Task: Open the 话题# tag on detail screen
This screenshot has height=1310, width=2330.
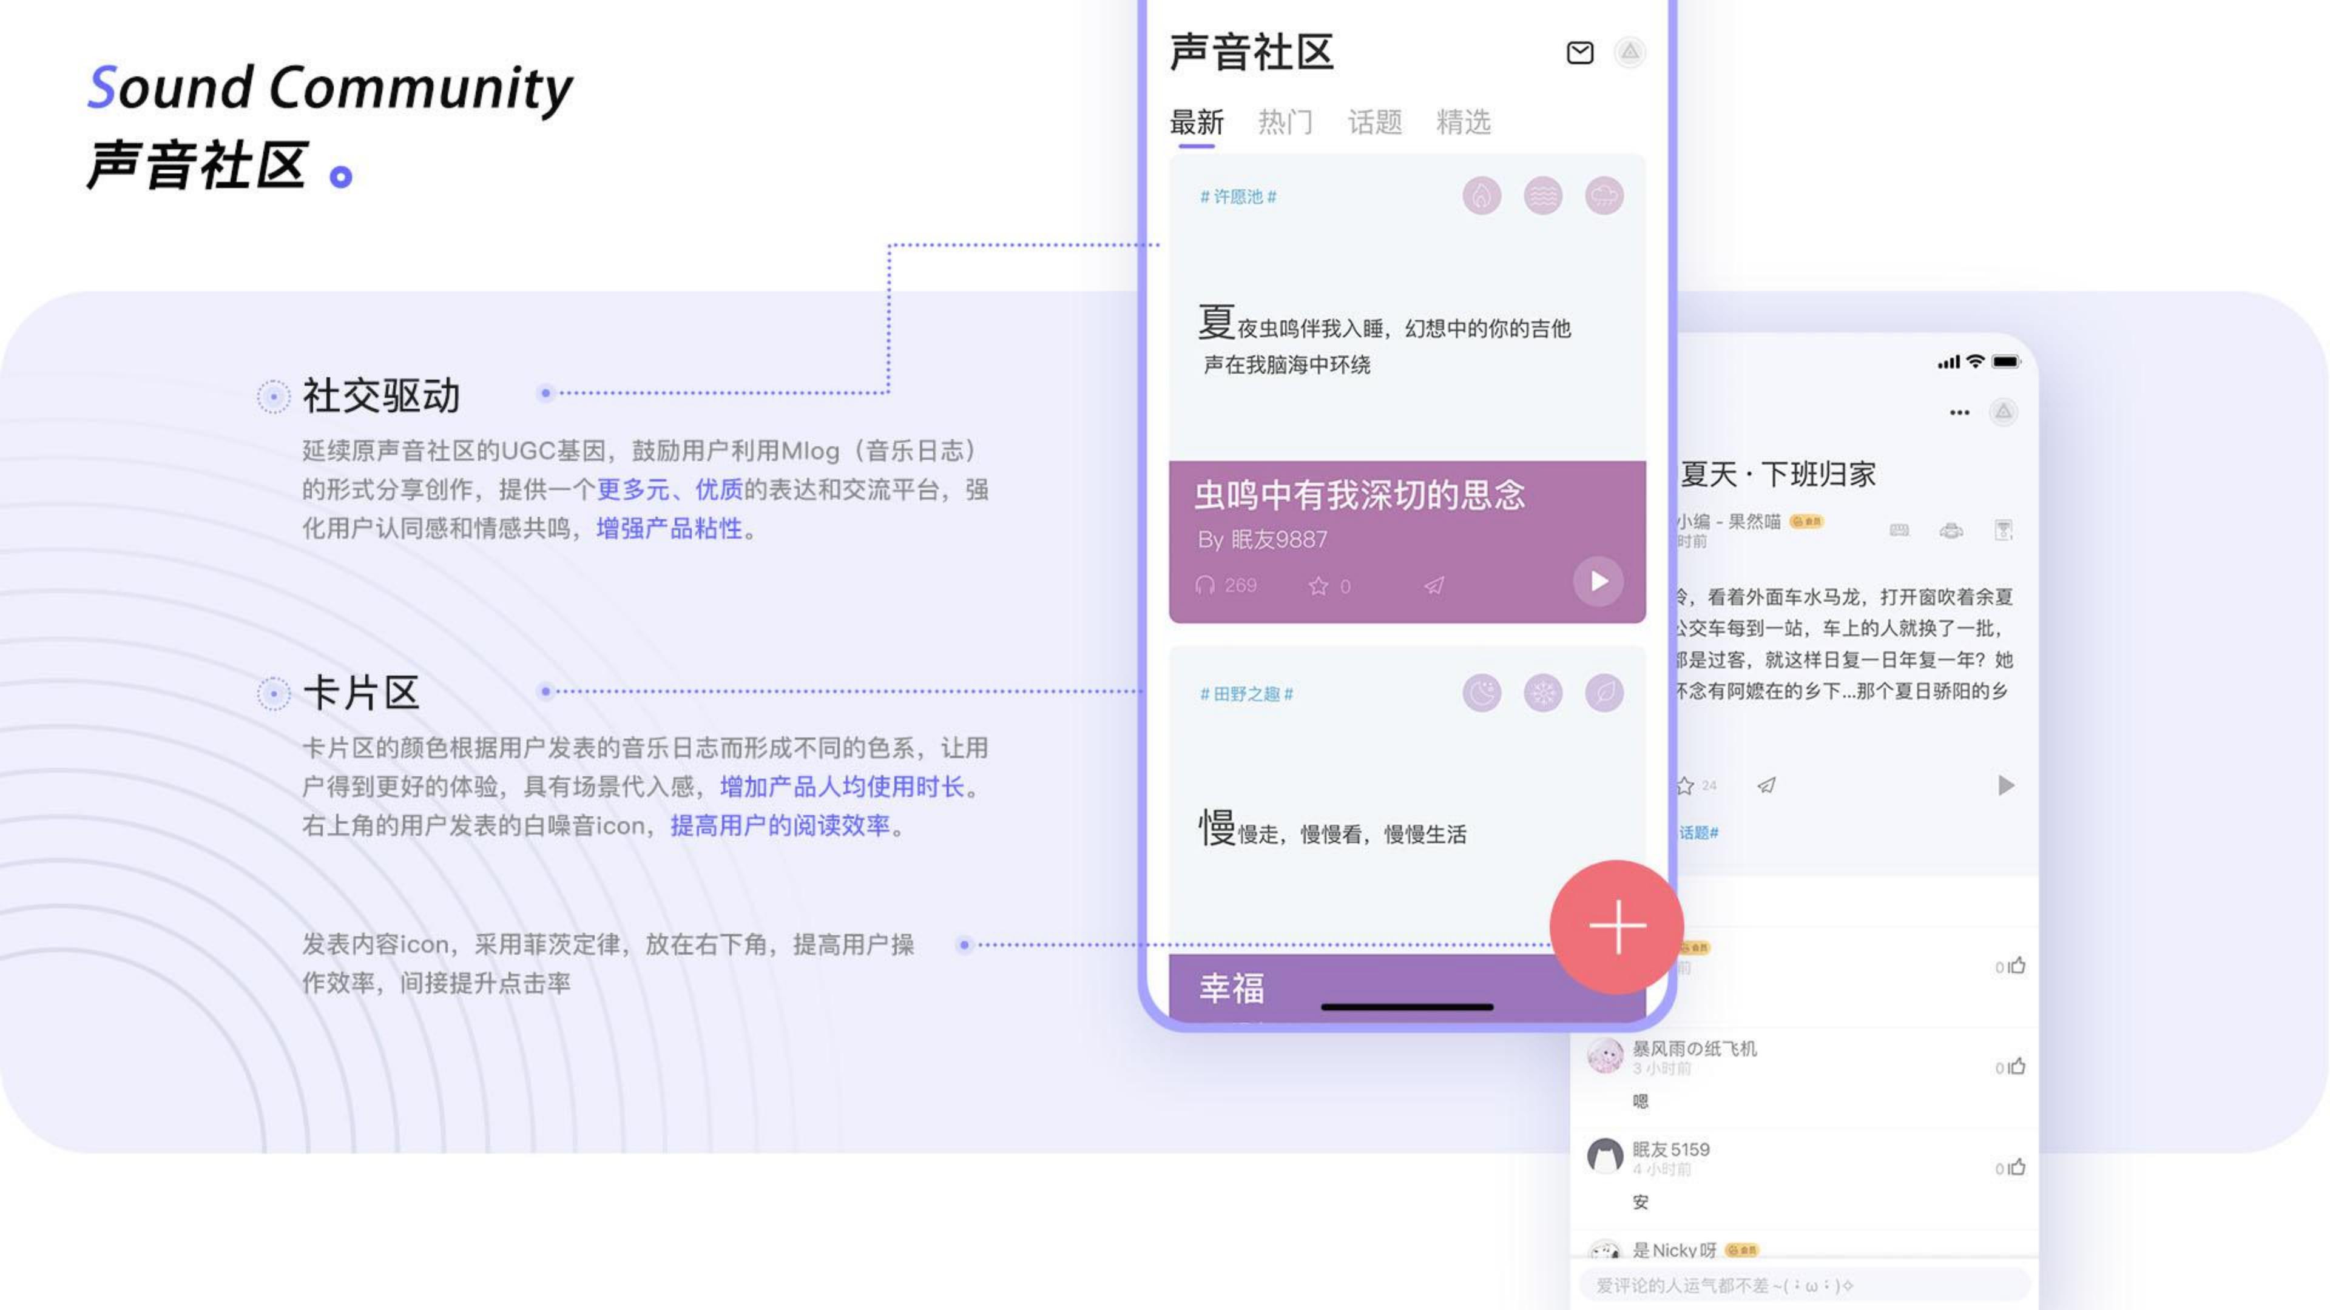Action: click(x=1699, y=833)
